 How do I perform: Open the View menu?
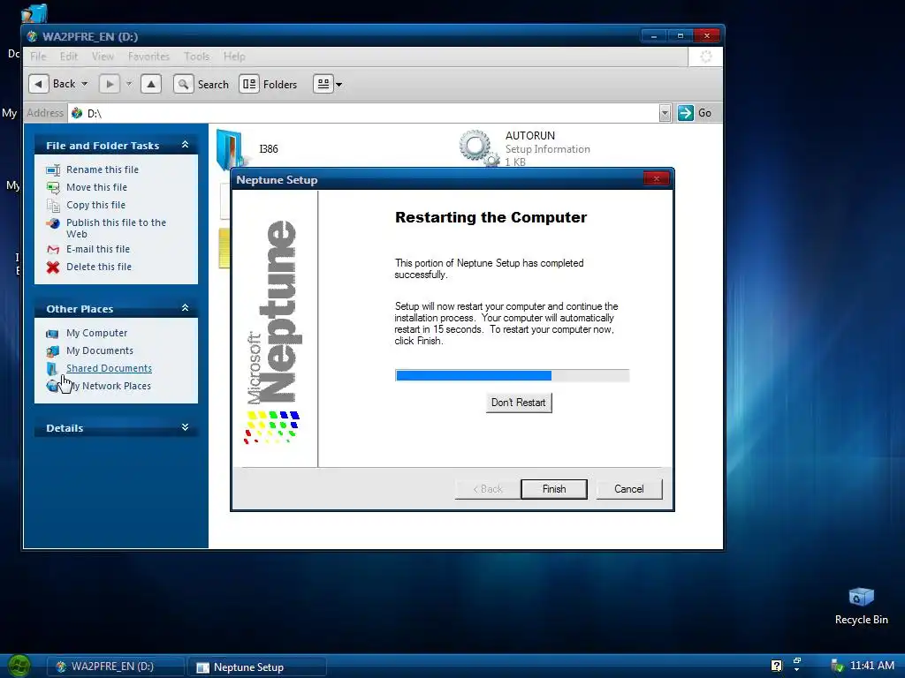(103, 56)
